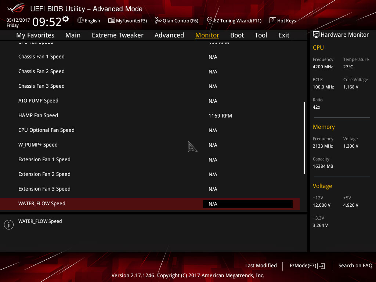Select AIO PUMP Speed row
Image resolution: width=376 pixels, height=282 pixels.
tap(150, 101)
